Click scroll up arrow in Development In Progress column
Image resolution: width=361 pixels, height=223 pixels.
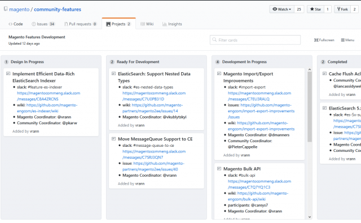point(310,69)
